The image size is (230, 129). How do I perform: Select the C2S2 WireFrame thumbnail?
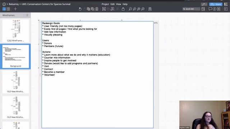tap(15, 31)
